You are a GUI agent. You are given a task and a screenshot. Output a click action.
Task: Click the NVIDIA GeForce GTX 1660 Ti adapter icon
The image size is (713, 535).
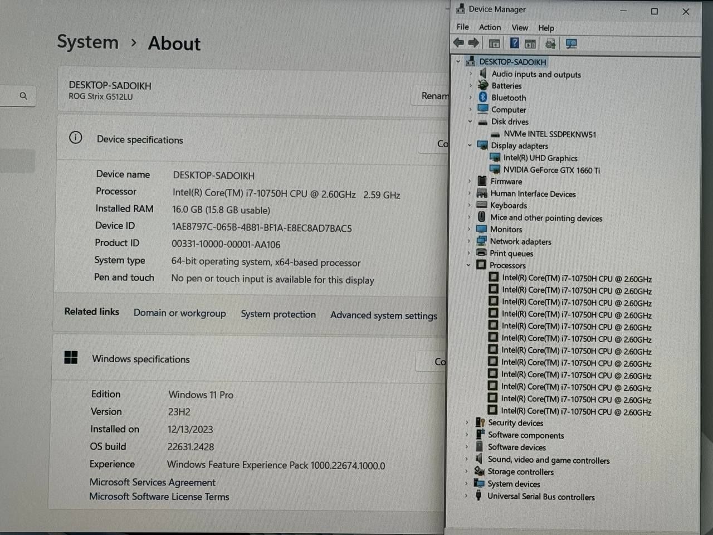point(495,169)
